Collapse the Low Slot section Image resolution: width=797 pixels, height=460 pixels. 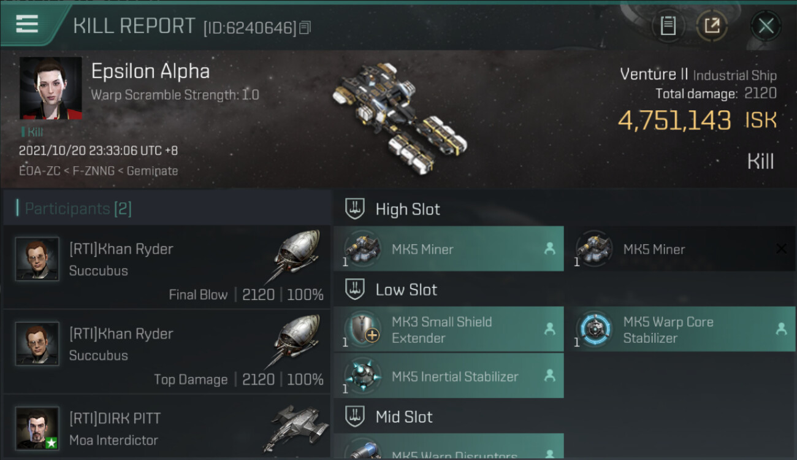tap(355, 289)
